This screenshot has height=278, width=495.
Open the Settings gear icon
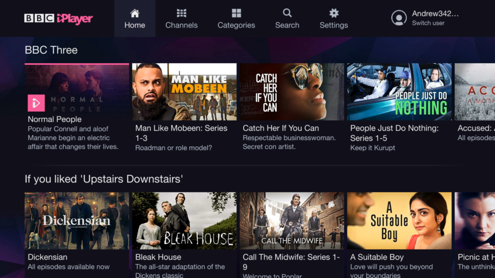pyautogui.click(x=334, y=13)
